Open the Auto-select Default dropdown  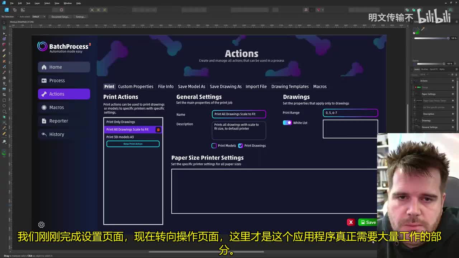coord(39,16)
